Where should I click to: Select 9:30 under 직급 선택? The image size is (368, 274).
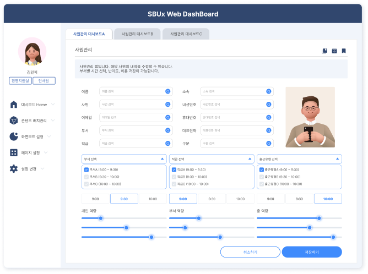click(212, 199)
